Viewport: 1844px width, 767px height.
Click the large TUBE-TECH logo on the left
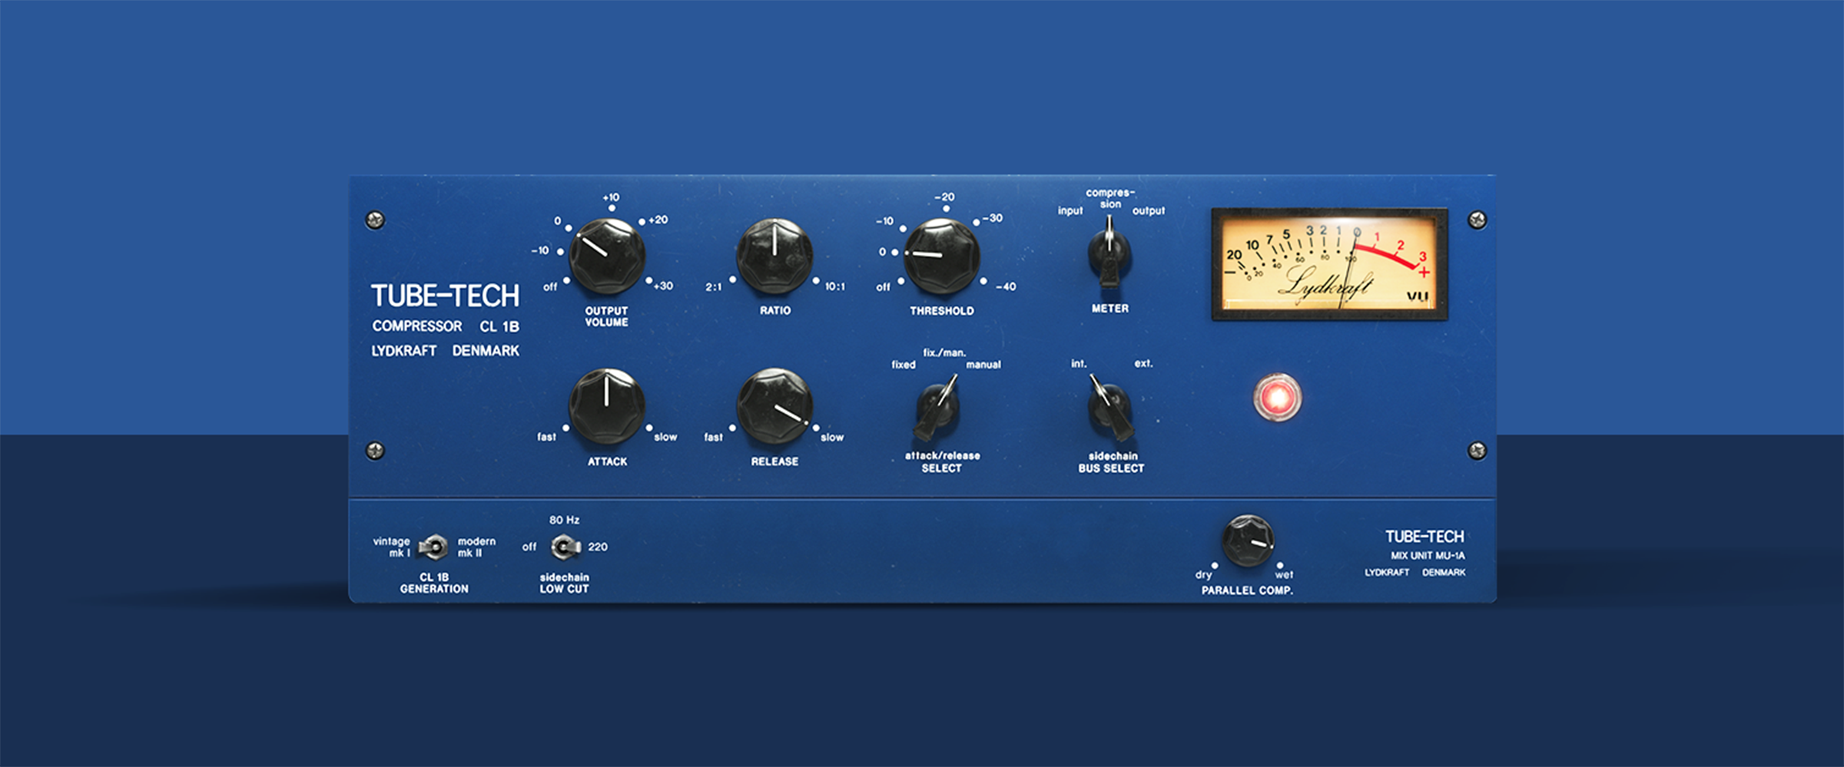pos(445,296)
